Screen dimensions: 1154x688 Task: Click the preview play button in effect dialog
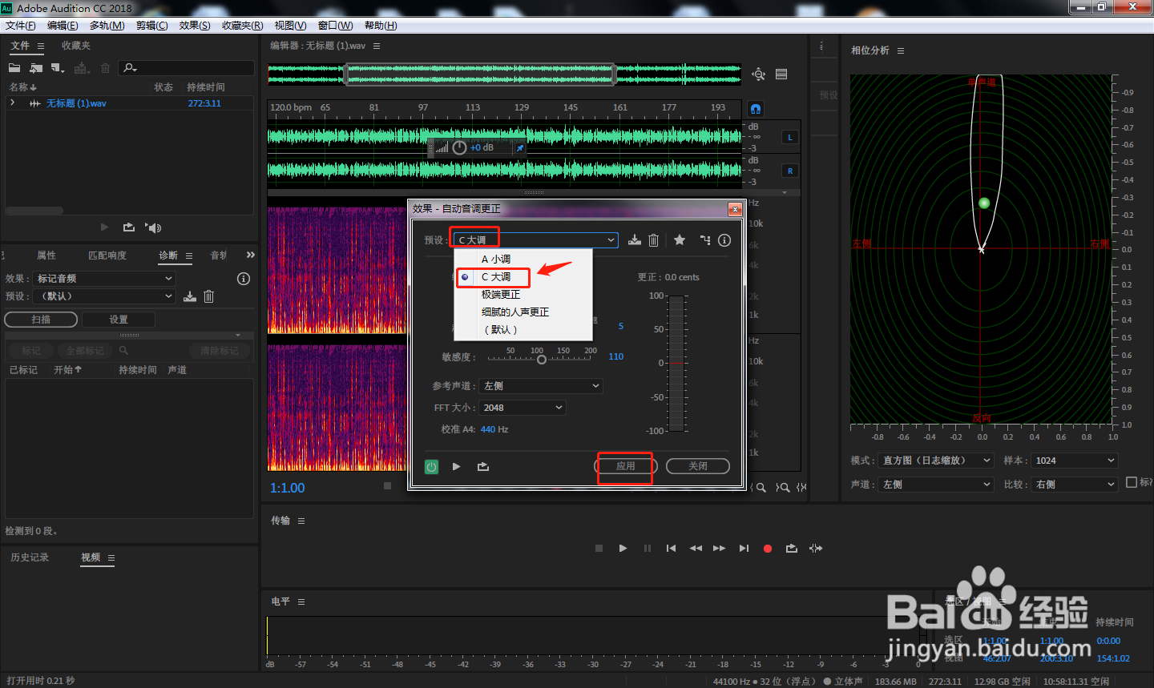click(456, 466)
